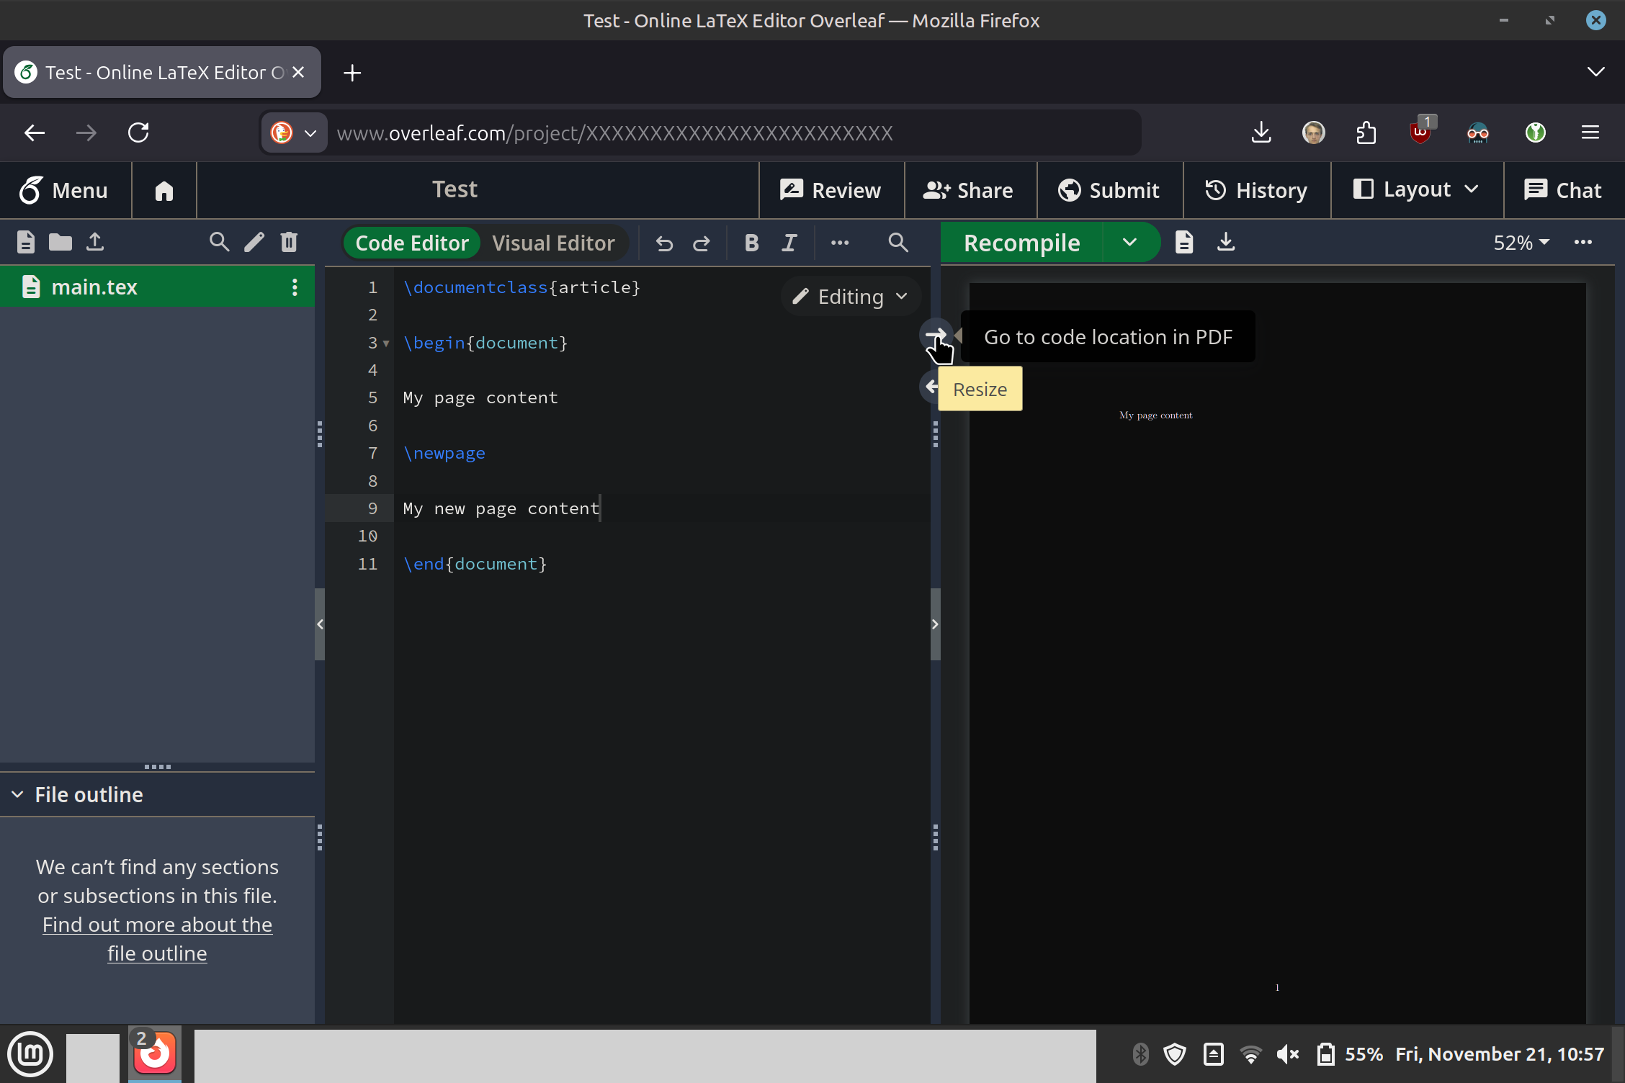Open the 52% zoom dropdown
The height and width of the screenshot is (1083, 1625).
point(1521,243)
